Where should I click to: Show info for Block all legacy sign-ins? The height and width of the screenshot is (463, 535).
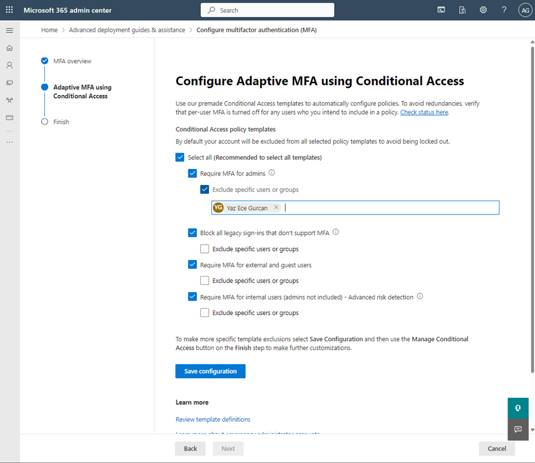pos(336,232)
